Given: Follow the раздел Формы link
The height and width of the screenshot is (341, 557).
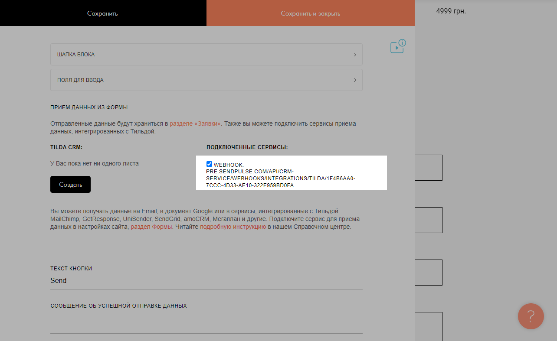Looking at the screenshot, I should [x=151, y=227].
